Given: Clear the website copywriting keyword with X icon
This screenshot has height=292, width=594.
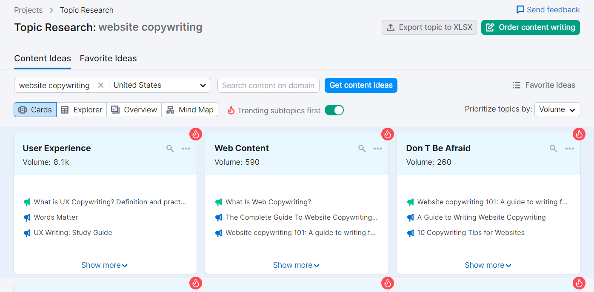Looking at the screenshot, I should [x=101, y=85].
